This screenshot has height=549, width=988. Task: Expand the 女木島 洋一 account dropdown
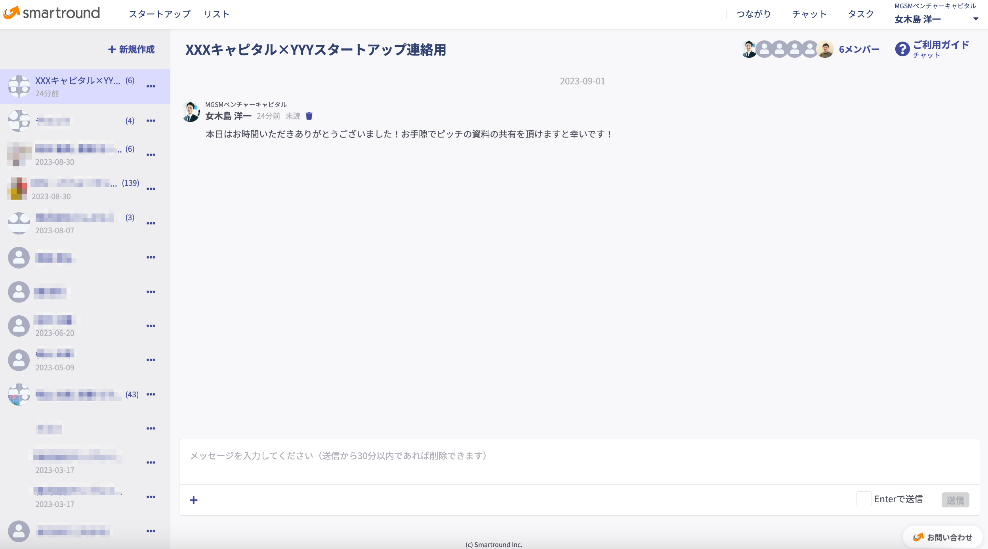[x=976, y=19]
